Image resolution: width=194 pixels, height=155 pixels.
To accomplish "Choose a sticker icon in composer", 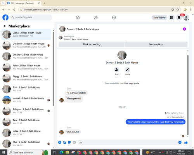I will (69, 143).
